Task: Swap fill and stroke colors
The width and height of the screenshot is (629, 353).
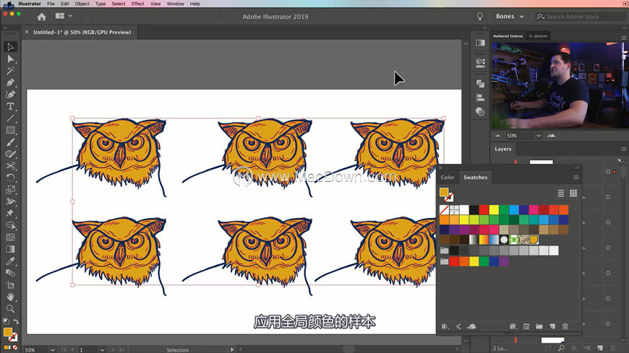Action: (16, 321)
